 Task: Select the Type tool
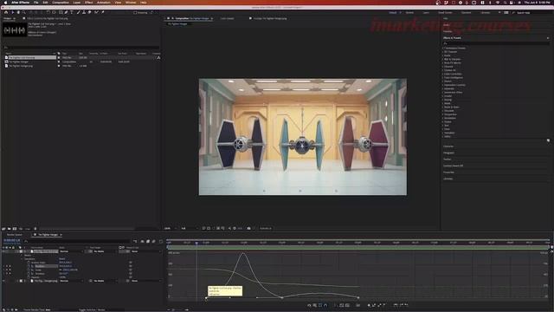tap(72, 12)
